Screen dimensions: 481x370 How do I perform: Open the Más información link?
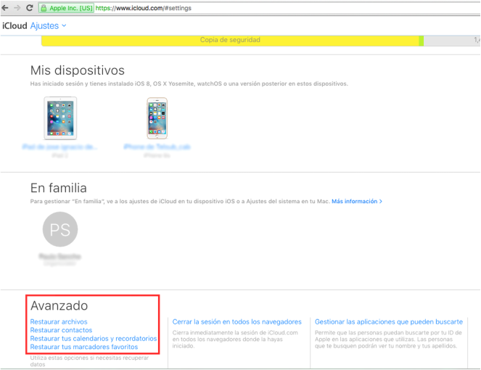tap(354, 201)
